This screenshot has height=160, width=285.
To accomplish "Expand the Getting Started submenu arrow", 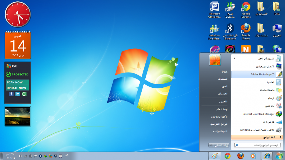I will [234, 59].
